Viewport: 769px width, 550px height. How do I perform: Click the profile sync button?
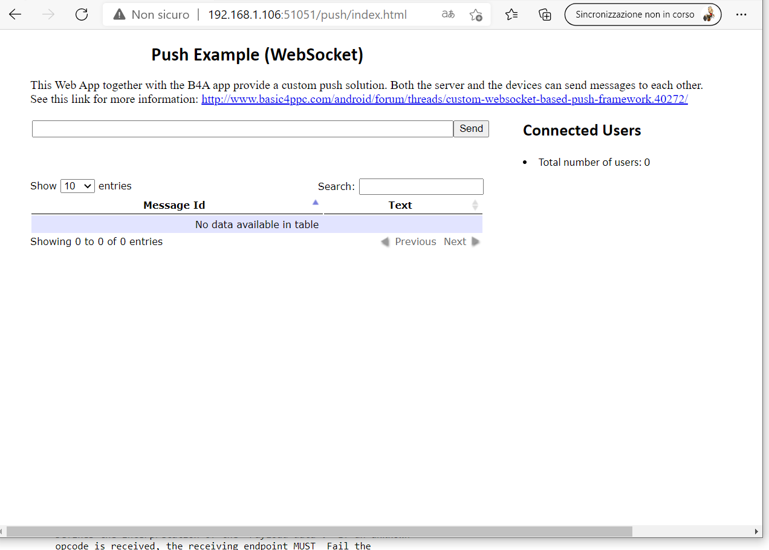643,15
